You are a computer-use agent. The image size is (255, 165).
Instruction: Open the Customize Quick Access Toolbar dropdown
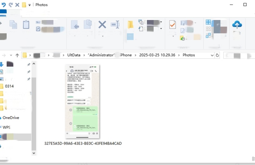click(x=29, y=5)
